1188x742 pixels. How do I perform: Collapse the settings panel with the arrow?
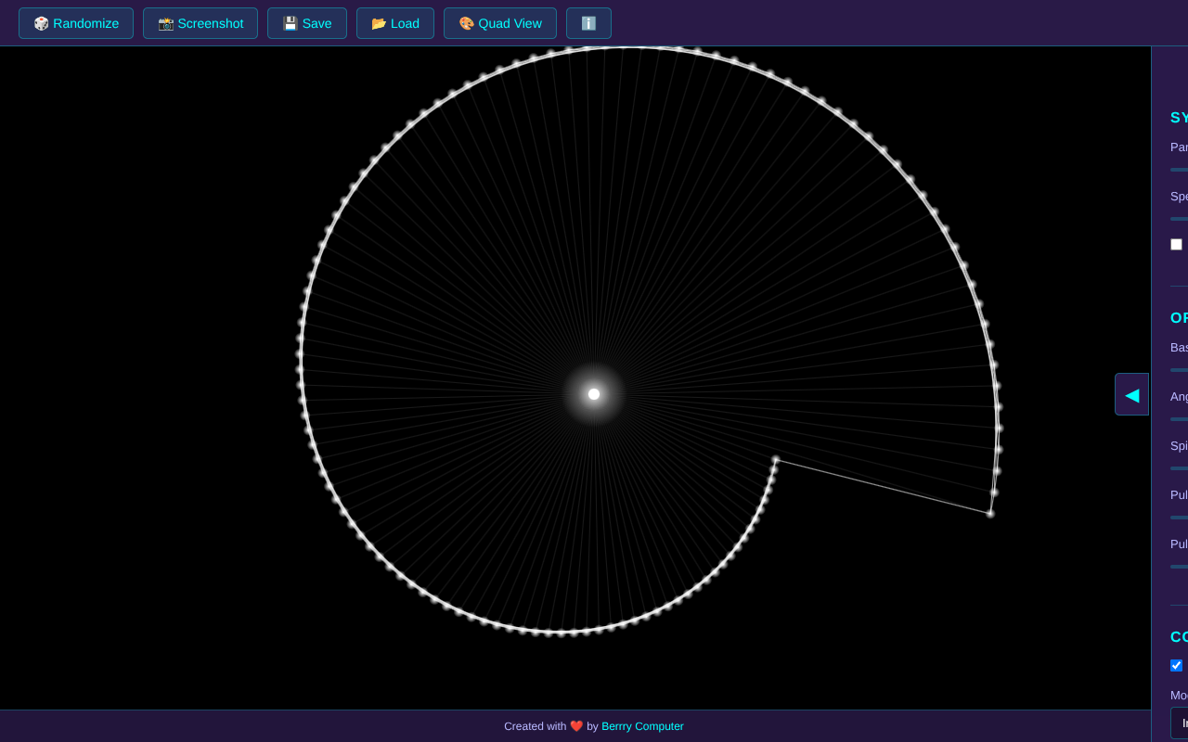click(1131, 394)
